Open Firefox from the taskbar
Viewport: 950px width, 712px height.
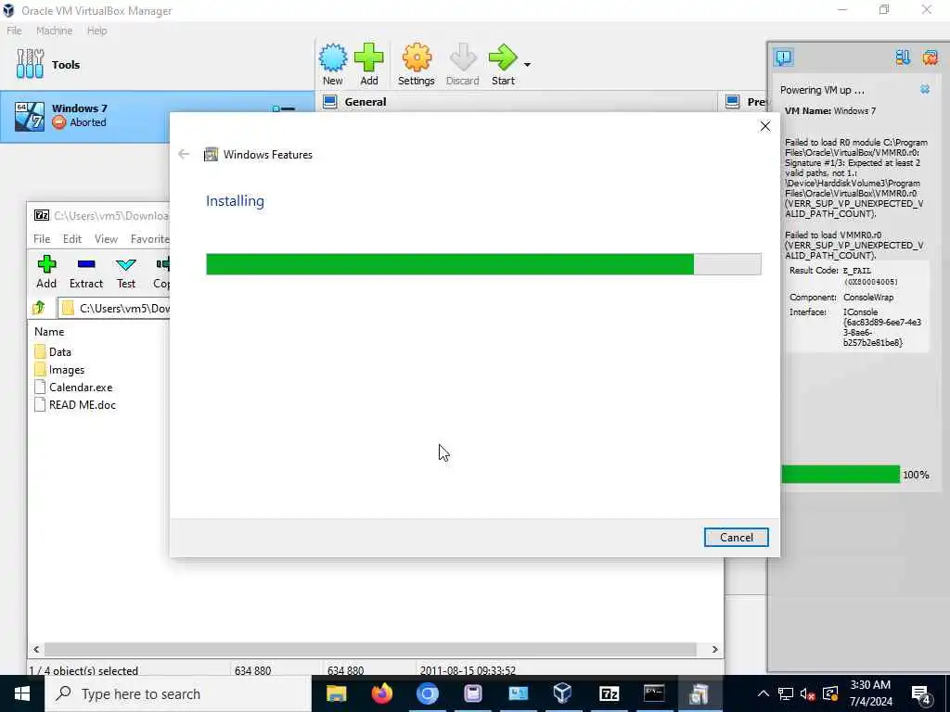point(381,693)
